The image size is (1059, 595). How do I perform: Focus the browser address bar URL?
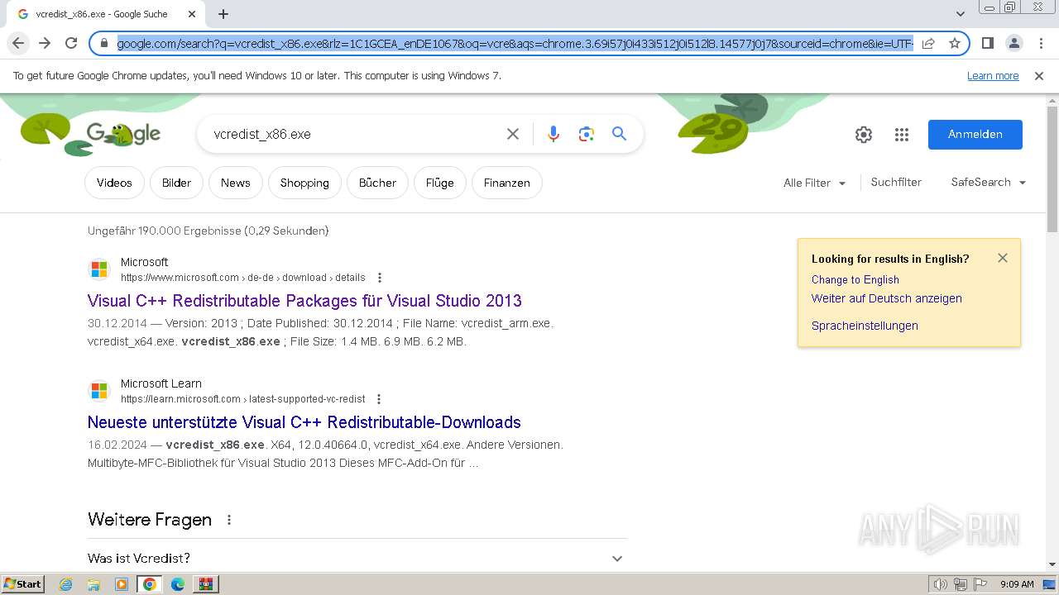(515, 43)
